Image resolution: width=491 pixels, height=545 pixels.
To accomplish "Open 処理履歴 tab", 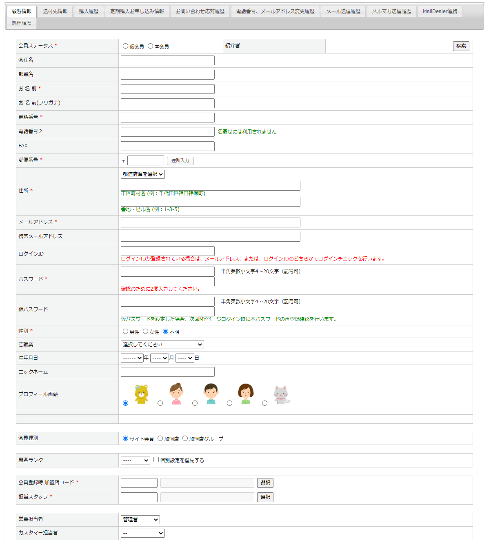I will [x=22, y=23].
